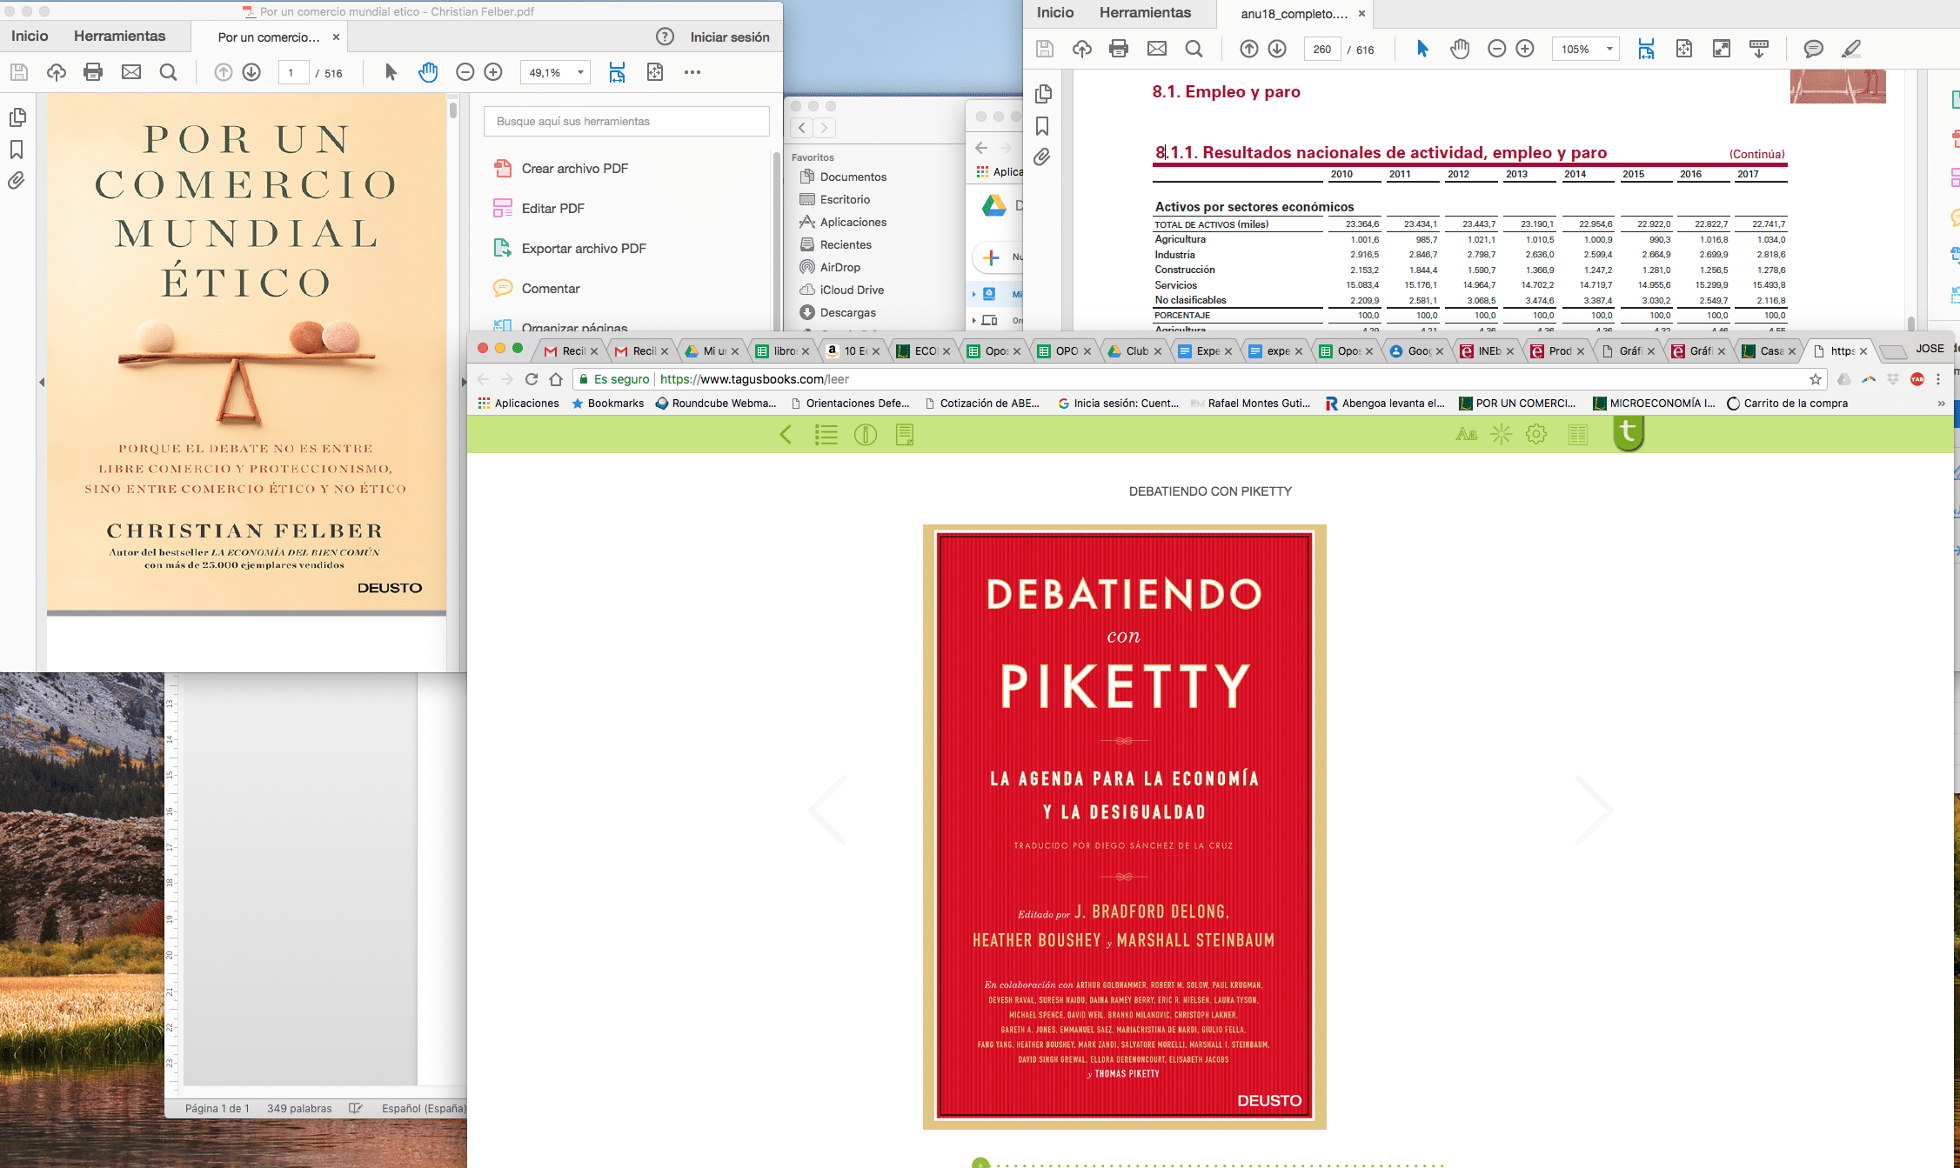
Task: Zoom out in the Por un comercio PDF
Action: pyautogui.click(x=465, y=72)
